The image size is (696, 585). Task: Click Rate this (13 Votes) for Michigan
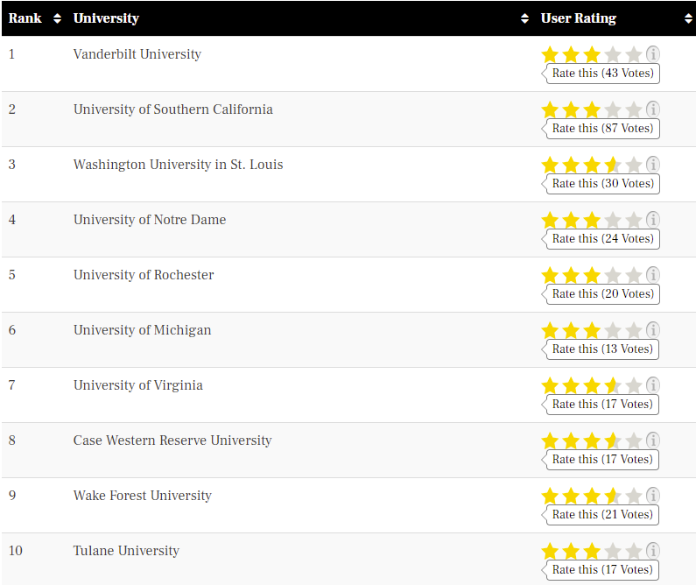[x=602, y=349]
